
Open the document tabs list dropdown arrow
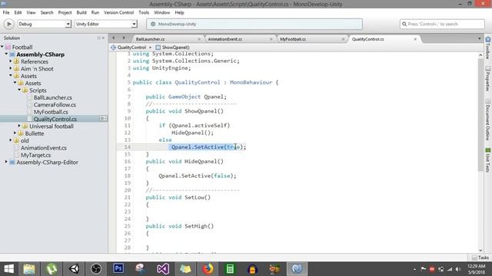[x=479, y=39]
